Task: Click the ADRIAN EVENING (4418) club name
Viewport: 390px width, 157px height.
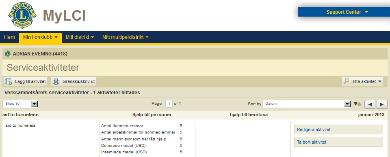Action: 40,53
